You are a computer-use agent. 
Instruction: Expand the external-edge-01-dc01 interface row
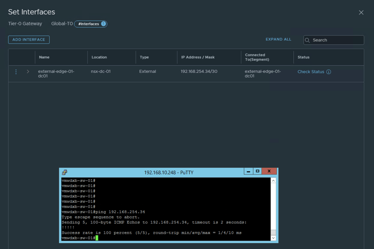click(x=28, y=72)
